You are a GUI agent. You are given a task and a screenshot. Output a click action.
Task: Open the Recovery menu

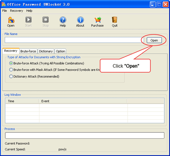17,11
